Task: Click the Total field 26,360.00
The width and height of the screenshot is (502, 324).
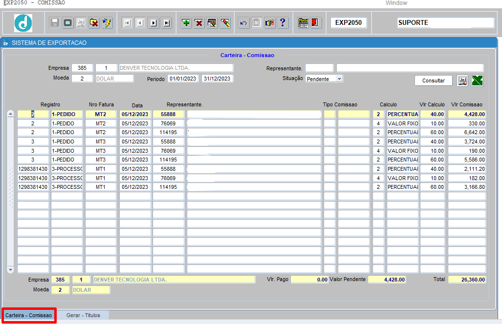Action: tap(467, 280)
